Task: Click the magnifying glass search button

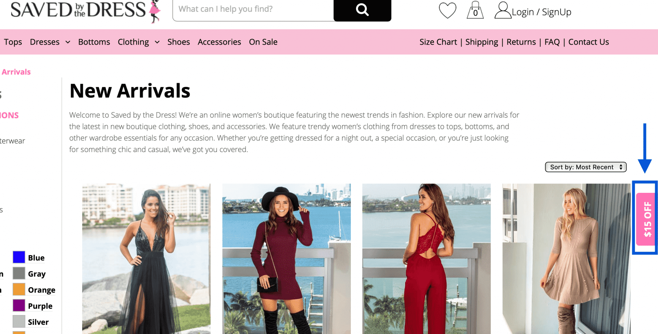Action: pyautogui.click(x=362, y=10)
